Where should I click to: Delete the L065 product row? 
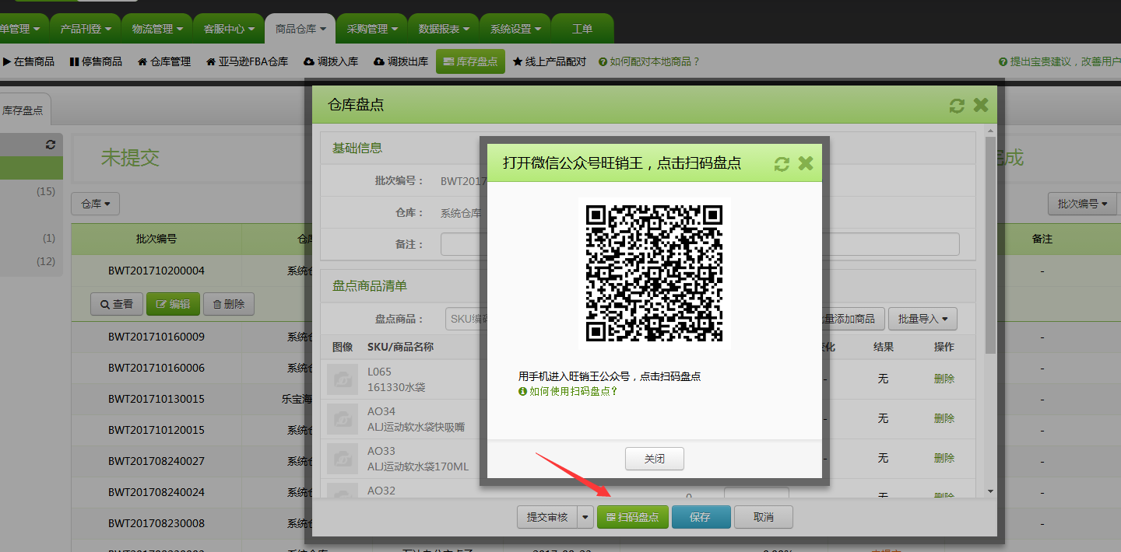[944, 379]
